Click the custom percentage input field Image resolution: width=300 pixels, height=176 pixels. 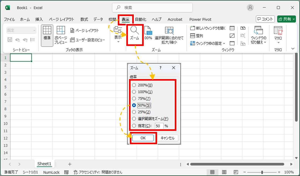click(x=159, y=126)
